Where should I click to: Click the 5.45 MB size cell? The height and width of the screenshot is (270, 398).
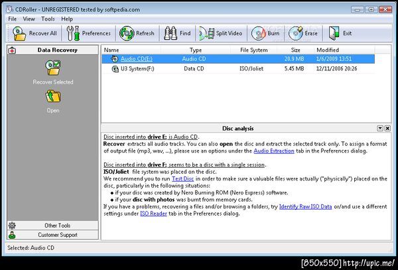294,69
